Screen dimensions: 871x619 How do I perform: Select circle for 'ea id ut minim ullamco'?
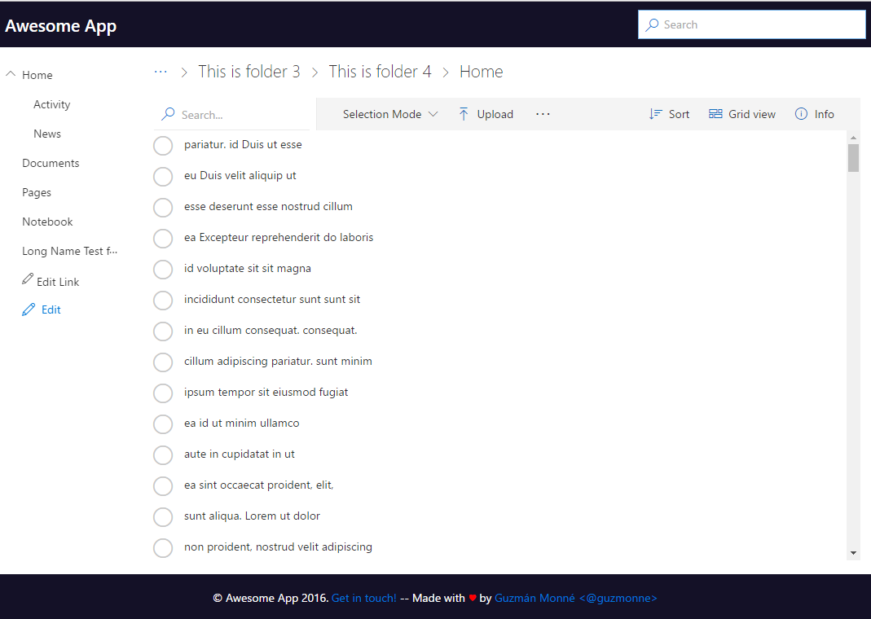(163, 424)
